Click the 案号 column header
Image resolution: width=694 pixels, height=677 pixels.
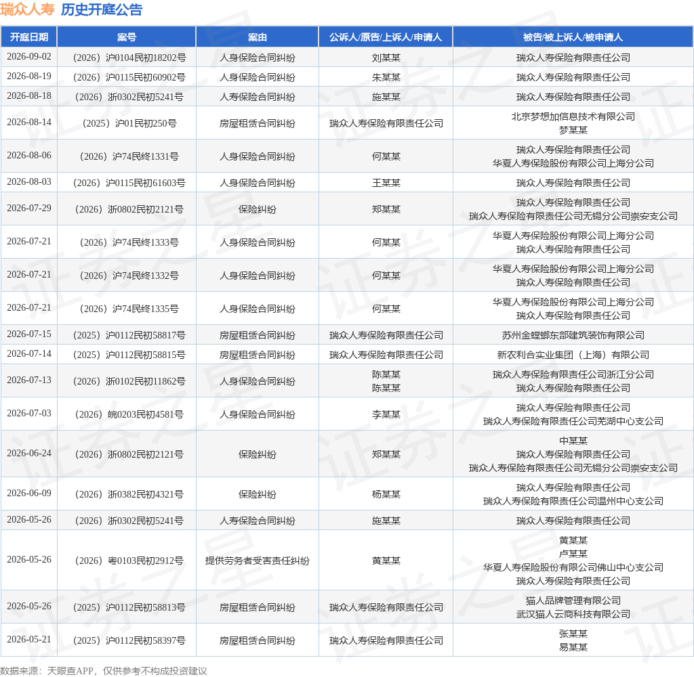tap(127, 37)
